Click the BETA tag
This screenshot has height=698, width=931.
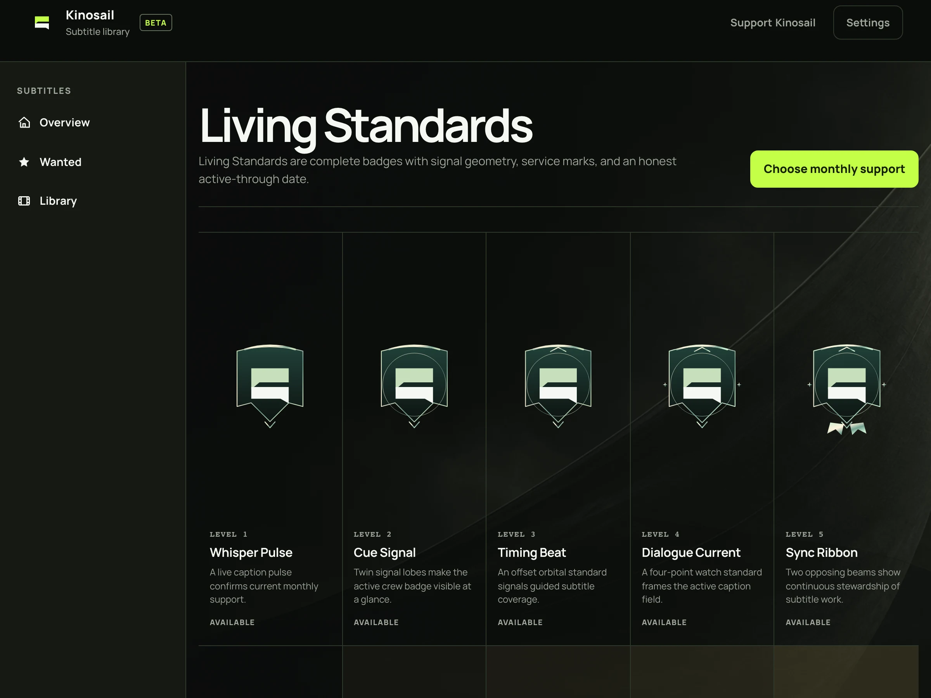coord(156,23)
